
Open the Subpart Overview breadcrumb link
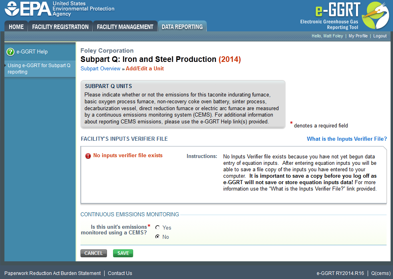(100, 69)
